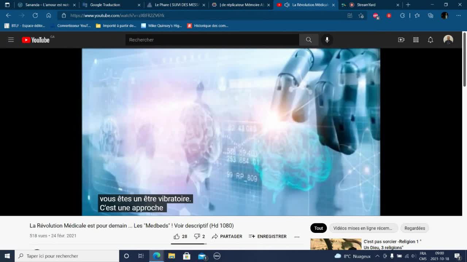Open the Mike Quinsey's Hig bookmark
Viewport: 467px width, 262px height.
click(162, 26)
